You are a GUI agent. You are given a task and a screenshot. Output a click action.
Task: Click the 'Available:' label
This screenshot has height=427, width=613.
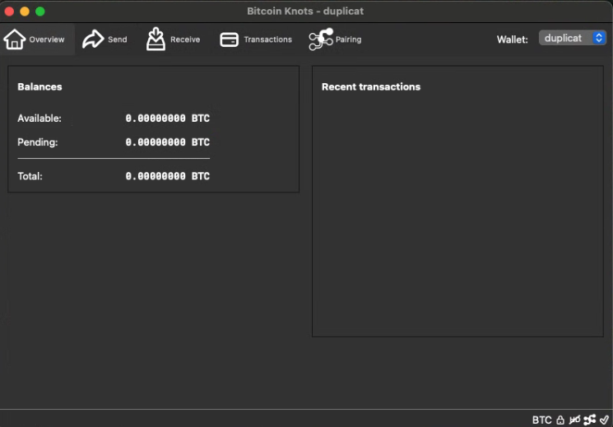click(39, 118)
